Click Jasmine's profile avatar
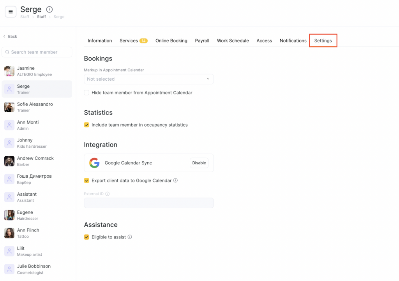Image resolution: width=399 pixels, height=281 pixels. (x=9, y=71)
